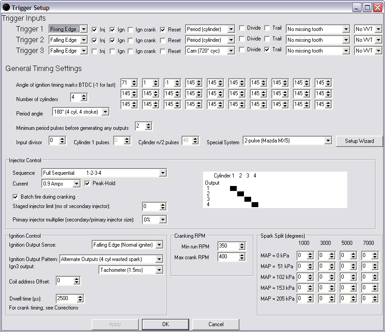
Task: Increase the Max crank RPM value
Action: (x=242, y=255)
